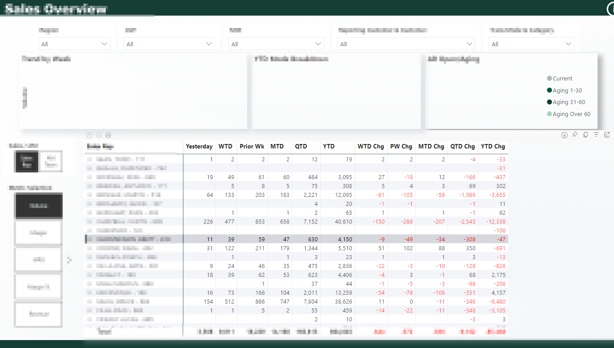Copy the visual using the copy icon
This screenshot has height=348, width=614.
point(586,135)
